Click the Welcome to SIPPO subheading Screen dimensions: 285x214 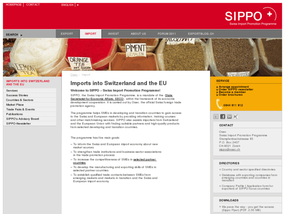[115, 91]
